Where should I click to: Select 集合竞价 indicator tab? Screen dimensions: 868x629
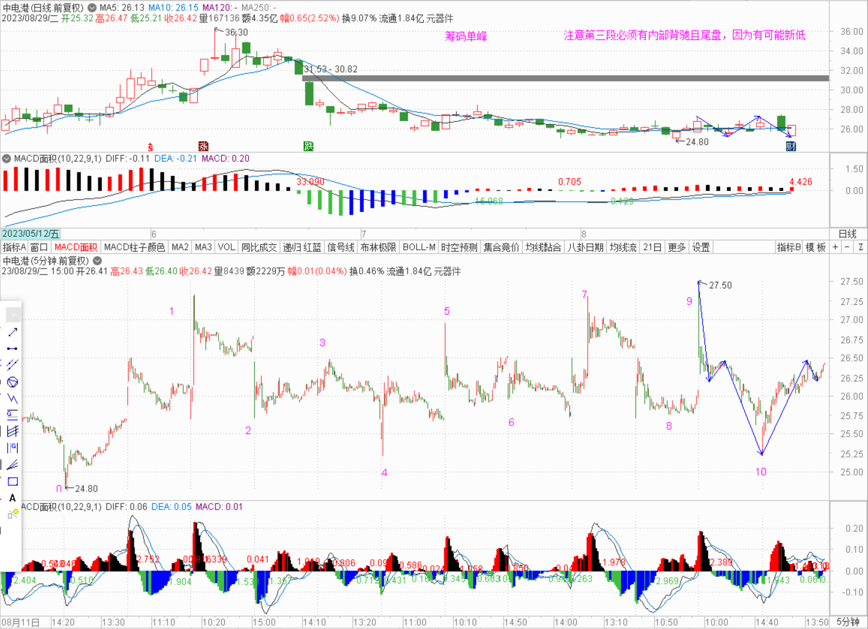coord(501,247)
